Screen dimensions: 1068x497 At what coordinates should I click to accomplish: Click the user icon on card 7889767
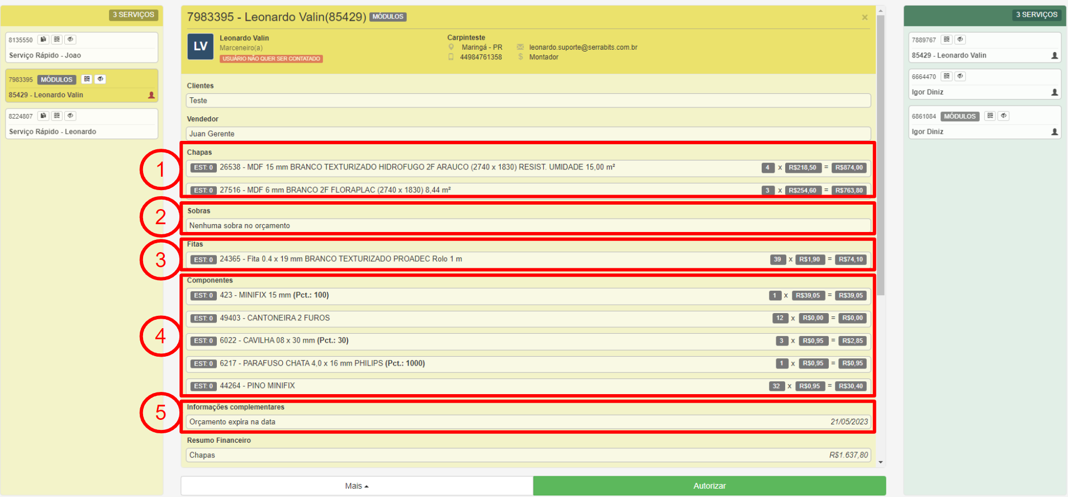(1055, 55)
